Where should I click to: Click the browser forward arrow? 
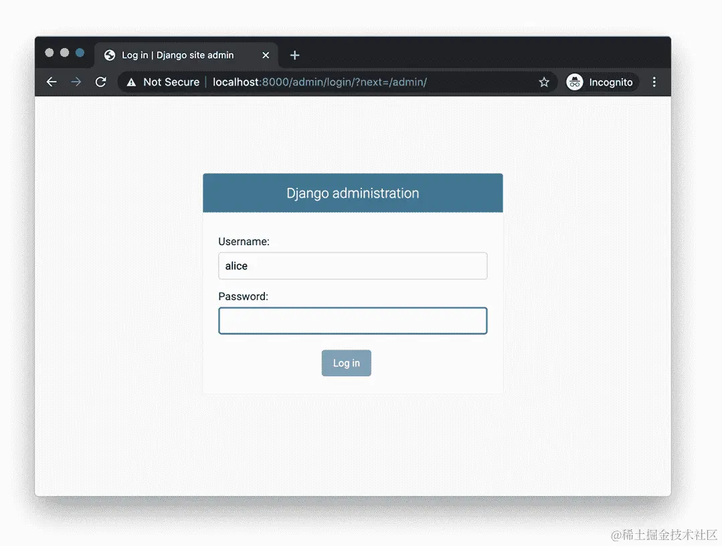pos(76,82)
